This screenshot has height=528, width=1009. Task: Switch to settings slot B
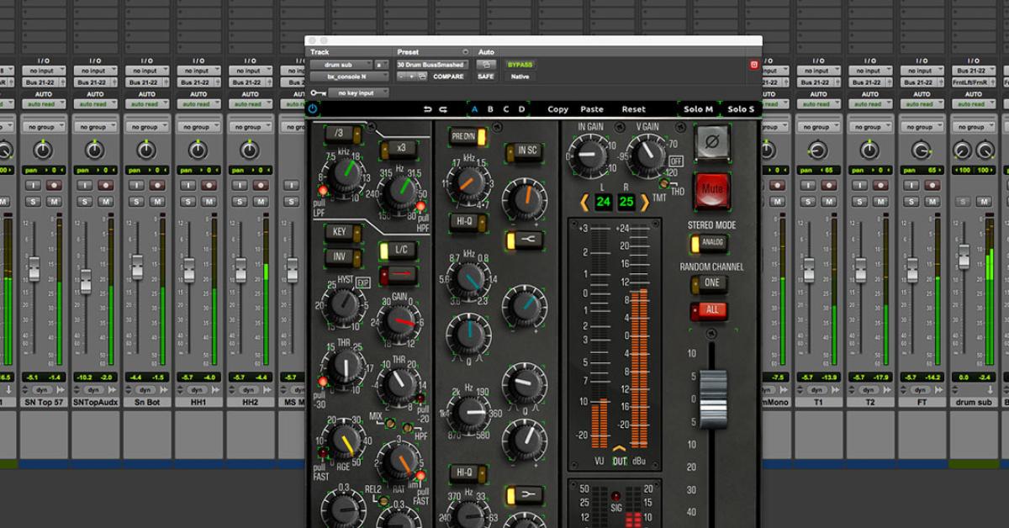(489, 109)
